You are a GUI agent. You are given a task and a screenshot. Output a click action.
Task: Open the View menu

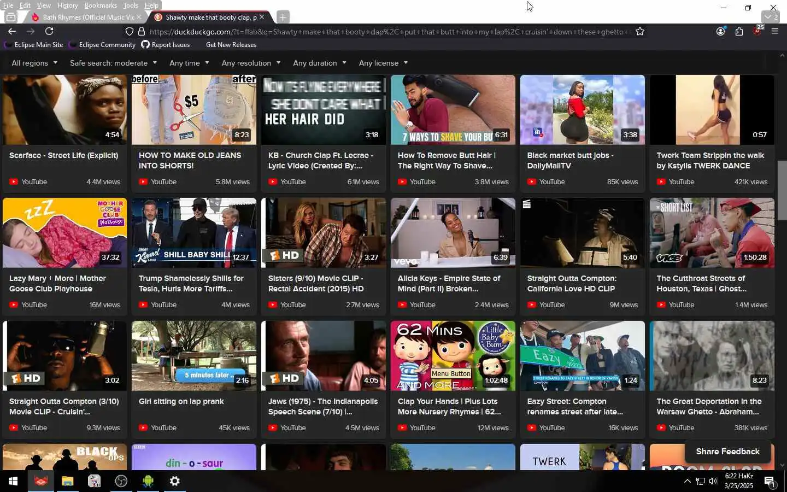click(44, 5)
